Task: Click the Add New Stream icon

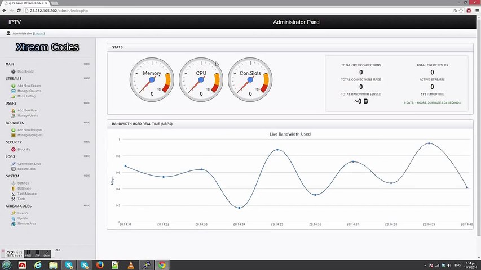Action: coord(13,85)
